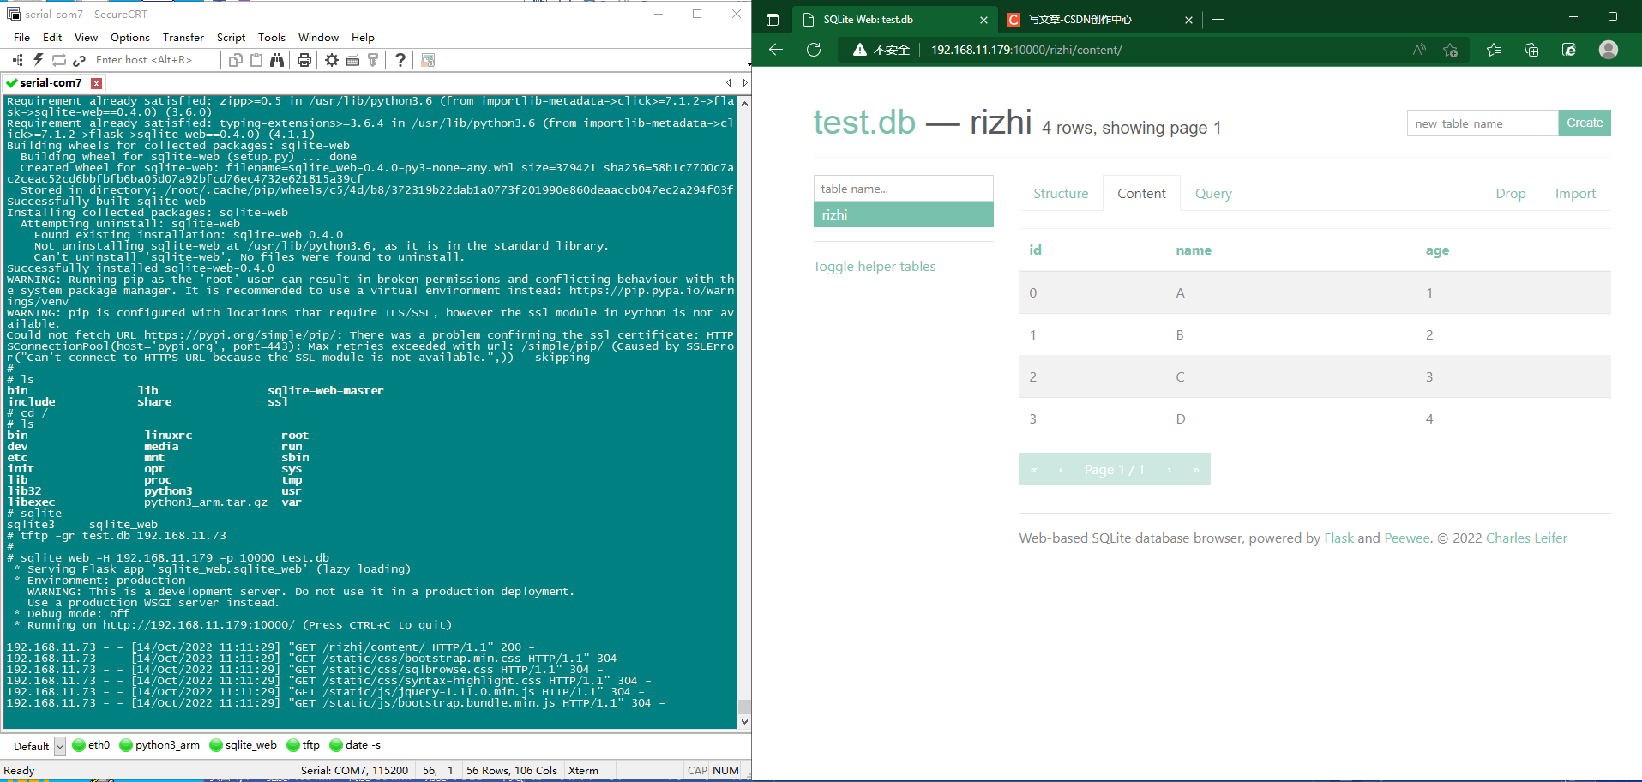Image resolution: width=1642 pixels, height=782 pixels.
Task: Click the Help question mark icon
Action: [400, 60]
